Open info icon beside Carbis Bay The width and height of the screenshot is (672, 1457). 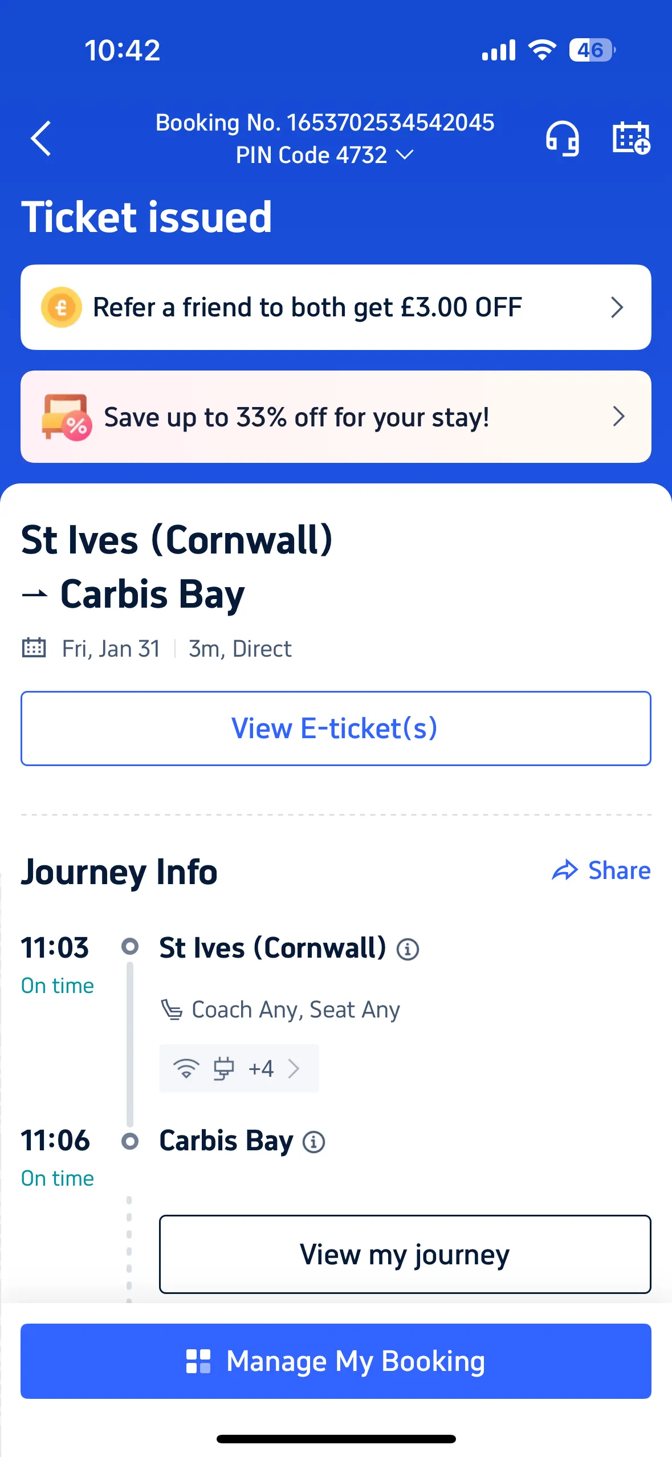tap(313, 1142)
